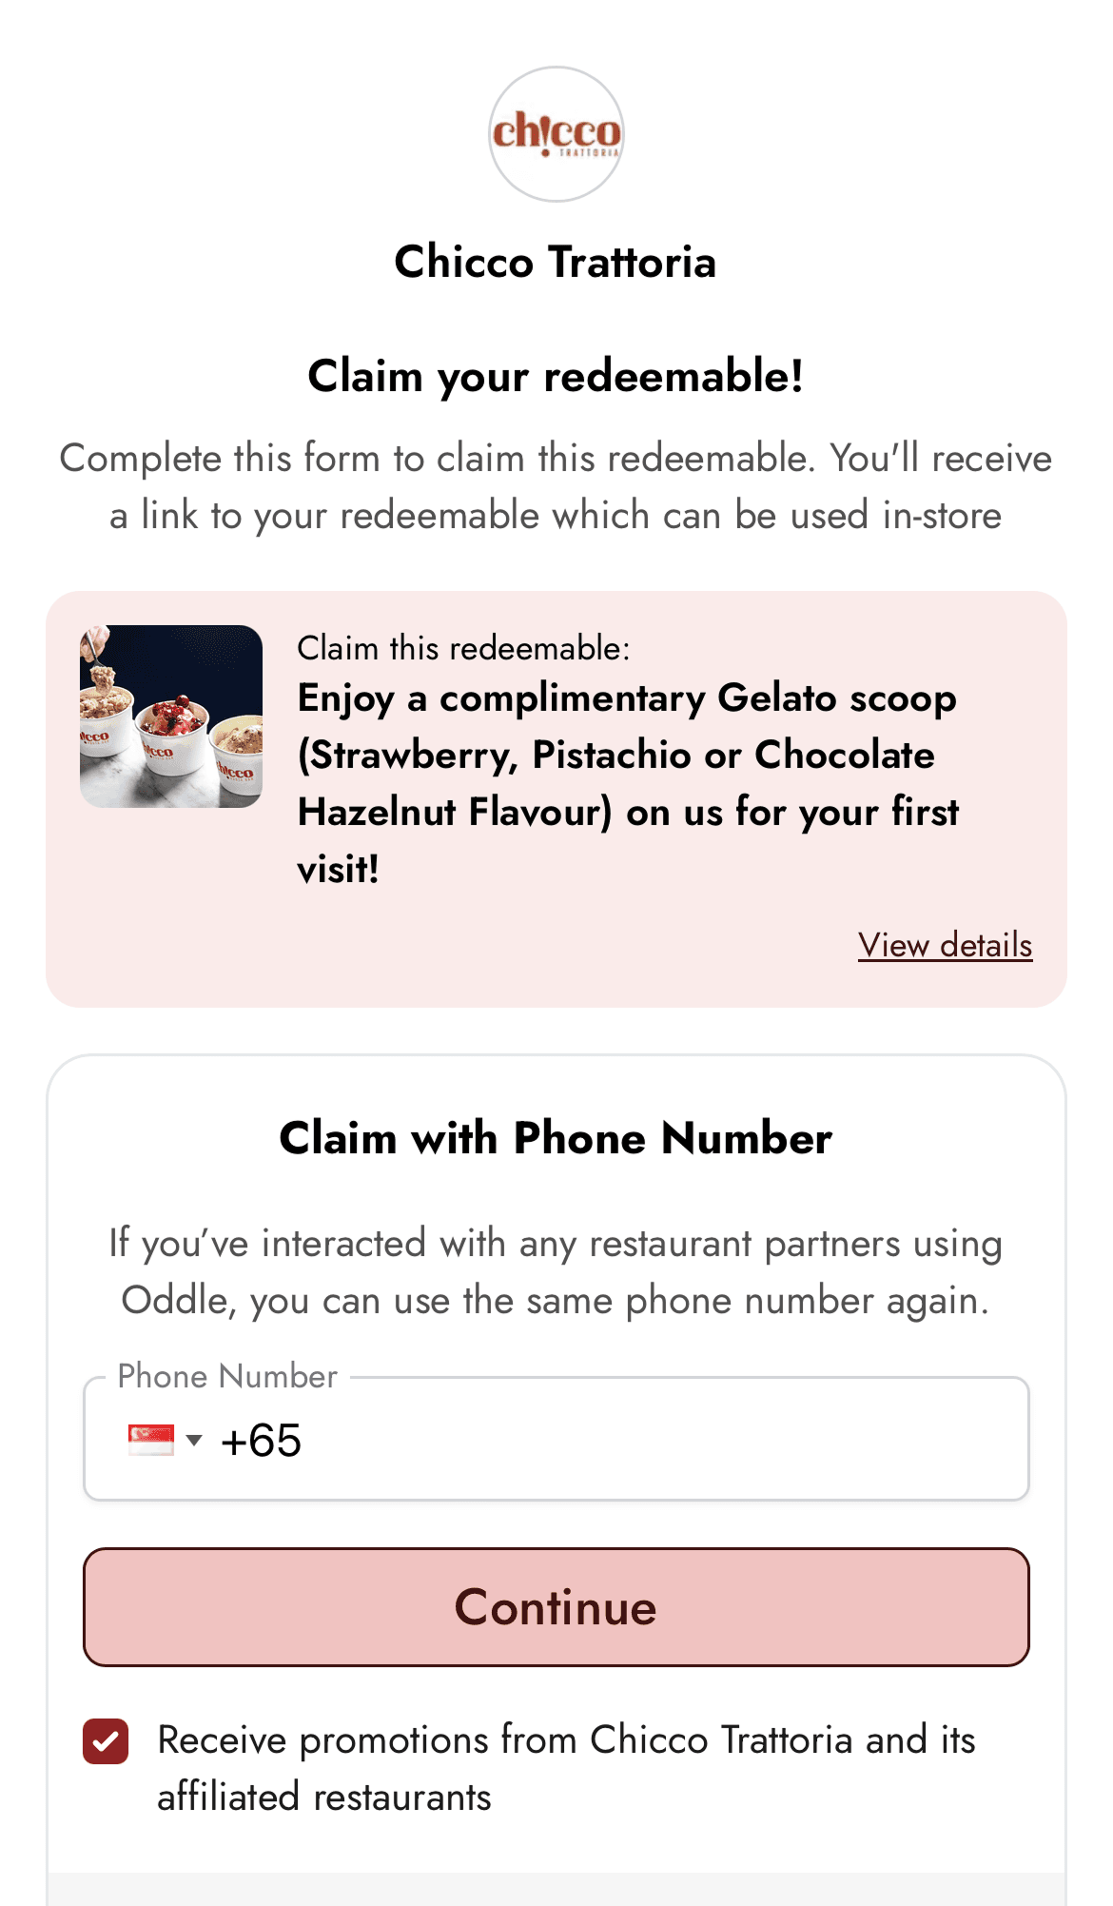
Task: Click the "Claim this redeemable:" label
Action: tap(463, 648)
